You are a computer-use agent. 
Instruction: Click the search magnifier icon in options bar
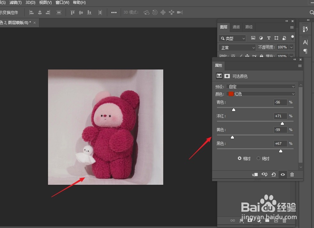[311, 12]
